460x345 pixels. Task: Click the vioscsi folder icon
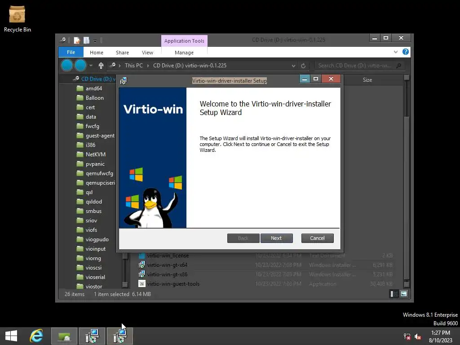coord(80,268)
